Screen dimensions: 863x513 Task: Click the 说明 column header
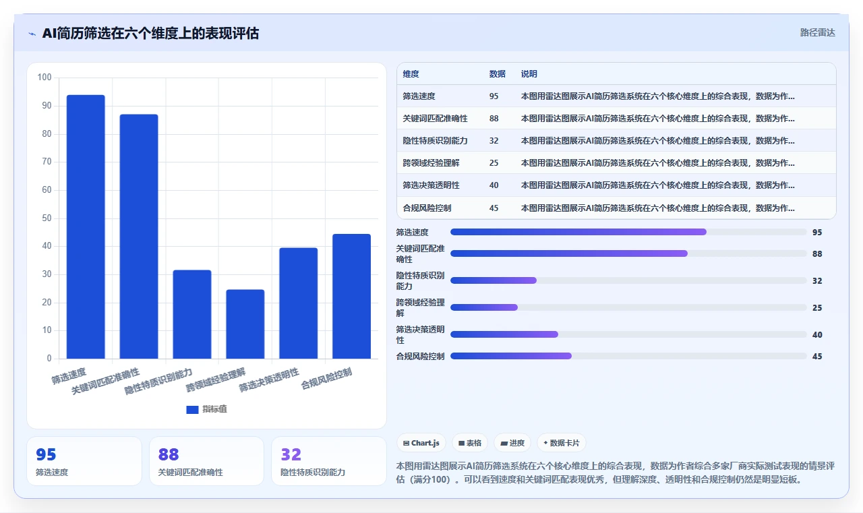529,74
